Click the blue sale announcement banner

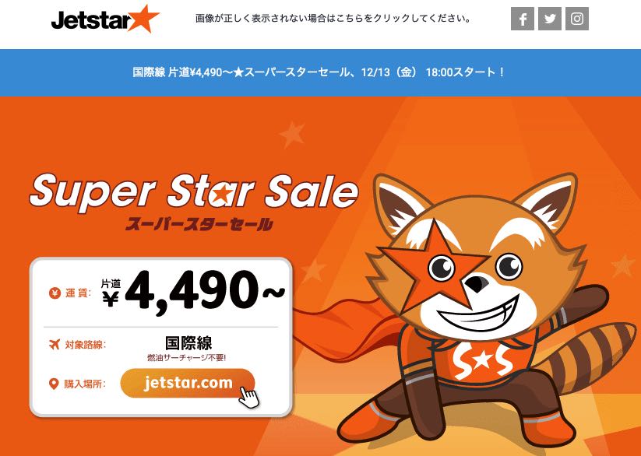pos(321,72)
